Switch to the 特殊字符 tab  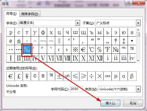pyautogui.click(x=30, y=14)
